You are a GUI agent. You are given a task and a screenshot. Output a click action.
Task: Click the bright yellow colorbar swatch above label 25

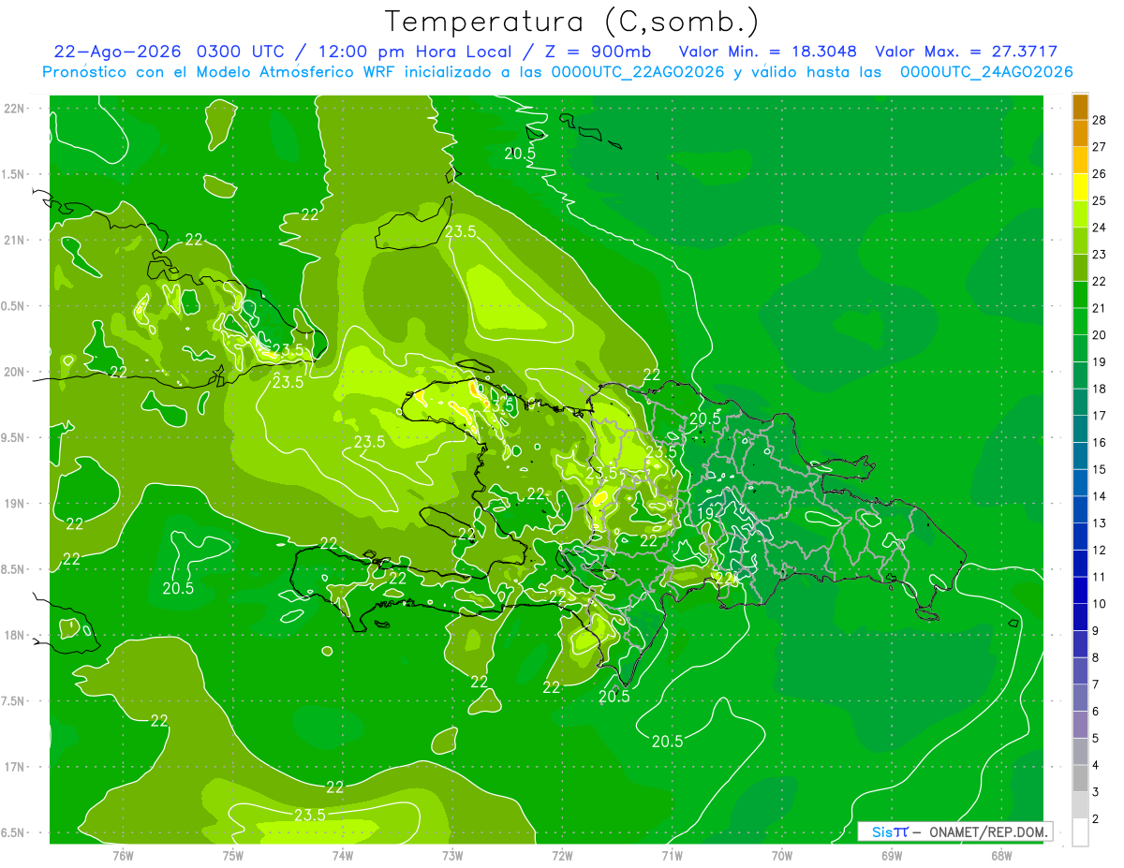(x=1080, y=187)
